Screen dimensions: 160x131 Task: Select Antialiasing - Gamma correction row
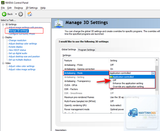[109, 69]
